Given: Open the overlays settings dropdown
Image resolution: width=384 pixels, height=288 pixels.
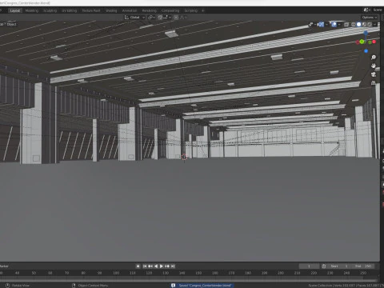Looking at the screenshot, I should coord(339,25).
